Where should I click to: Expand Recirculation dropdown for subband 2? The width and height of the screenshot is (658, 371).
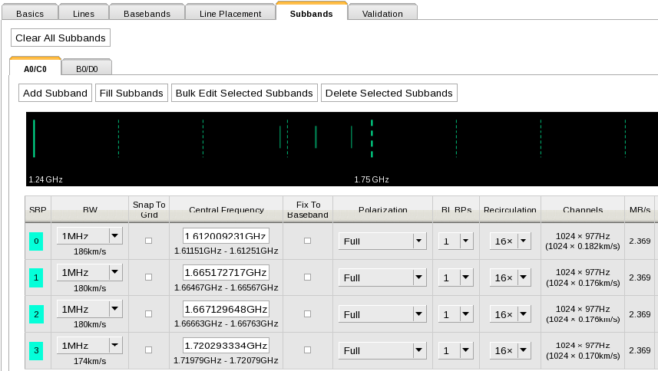click(x=511, y=314)
